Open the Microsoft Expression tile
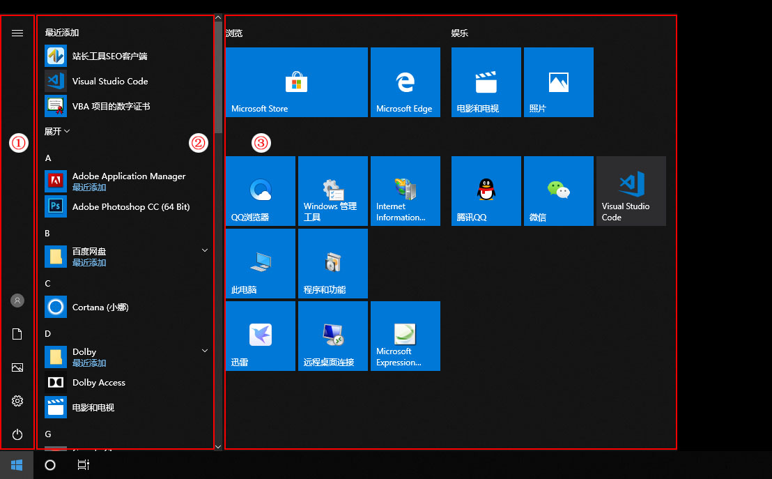Viewport: 772px width, 479px height. pos(406,336)
